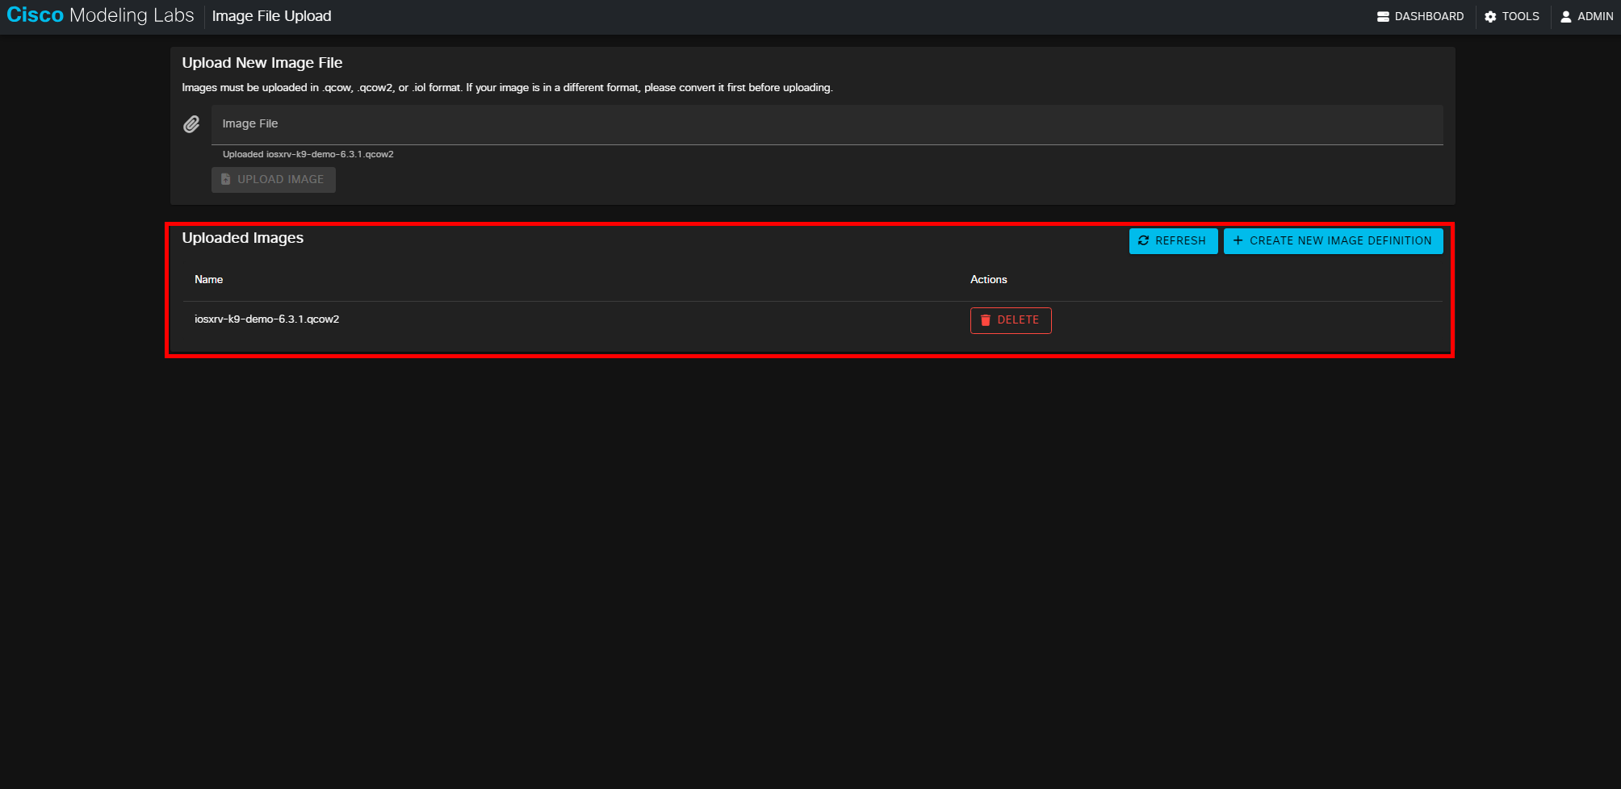Refresh the uploaded images list
This screenshot has width=1621, height=789.
point(1173,240)
